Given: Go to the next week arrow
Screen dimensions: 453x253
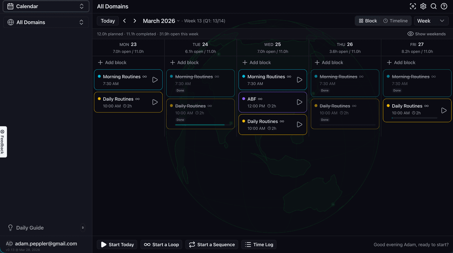Looking at the screenshot, I should point(135,21).
